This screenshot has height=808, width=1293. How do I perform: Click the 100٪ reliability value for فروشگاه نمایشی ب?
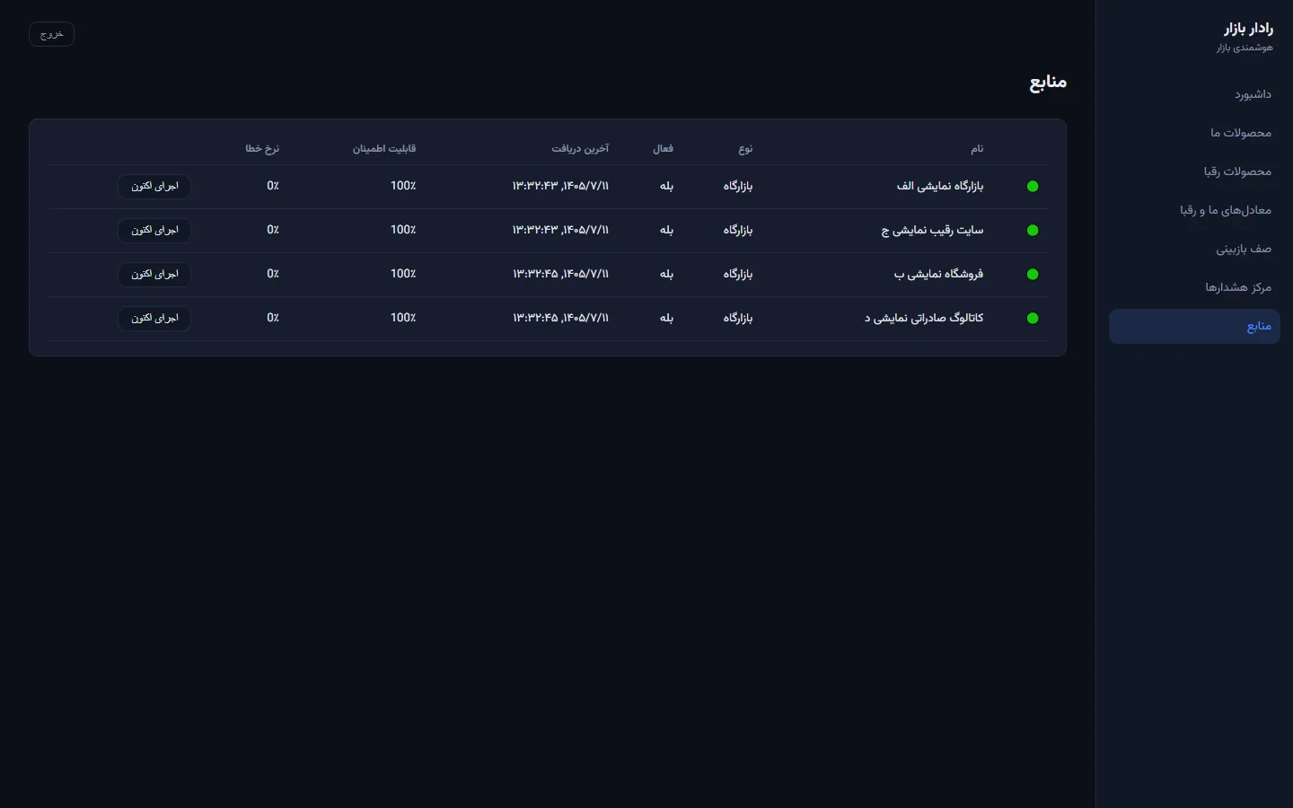point(403,274)
